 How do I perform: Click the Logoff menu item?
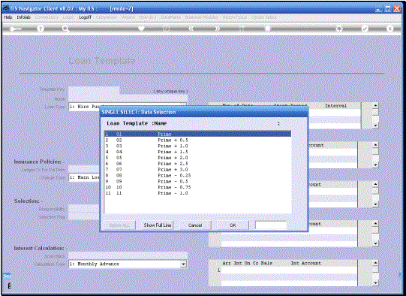point(85,17)
